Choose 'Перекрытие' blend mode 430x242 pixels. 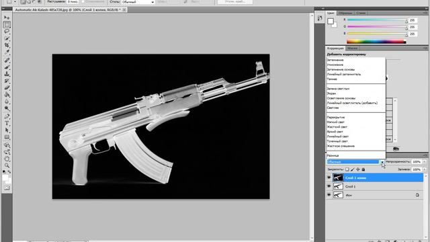[x=336, y=117]
